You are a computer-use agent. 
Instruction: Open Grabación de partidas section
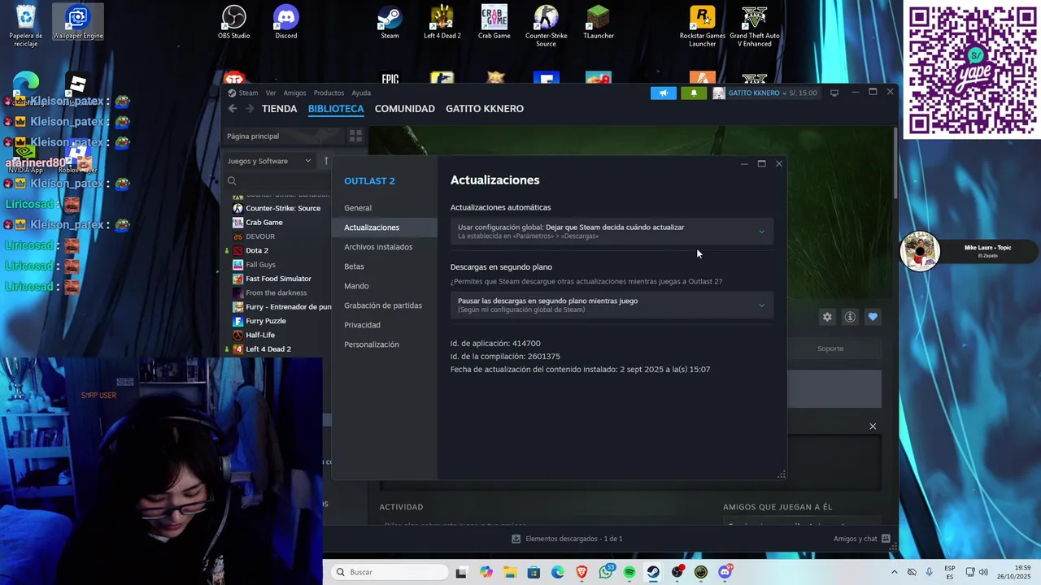click(x=383, y=305)
